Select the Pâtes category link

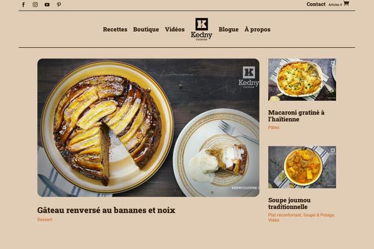click(x=274, y=127)
